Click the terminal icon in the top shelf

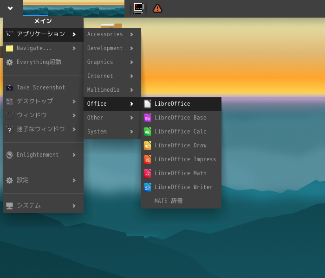pyautogui.click(x=138, y=8)
